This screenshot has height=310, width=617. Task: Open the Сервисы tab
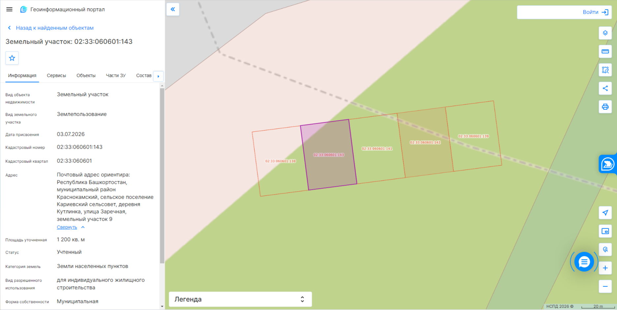click(56, 76)
